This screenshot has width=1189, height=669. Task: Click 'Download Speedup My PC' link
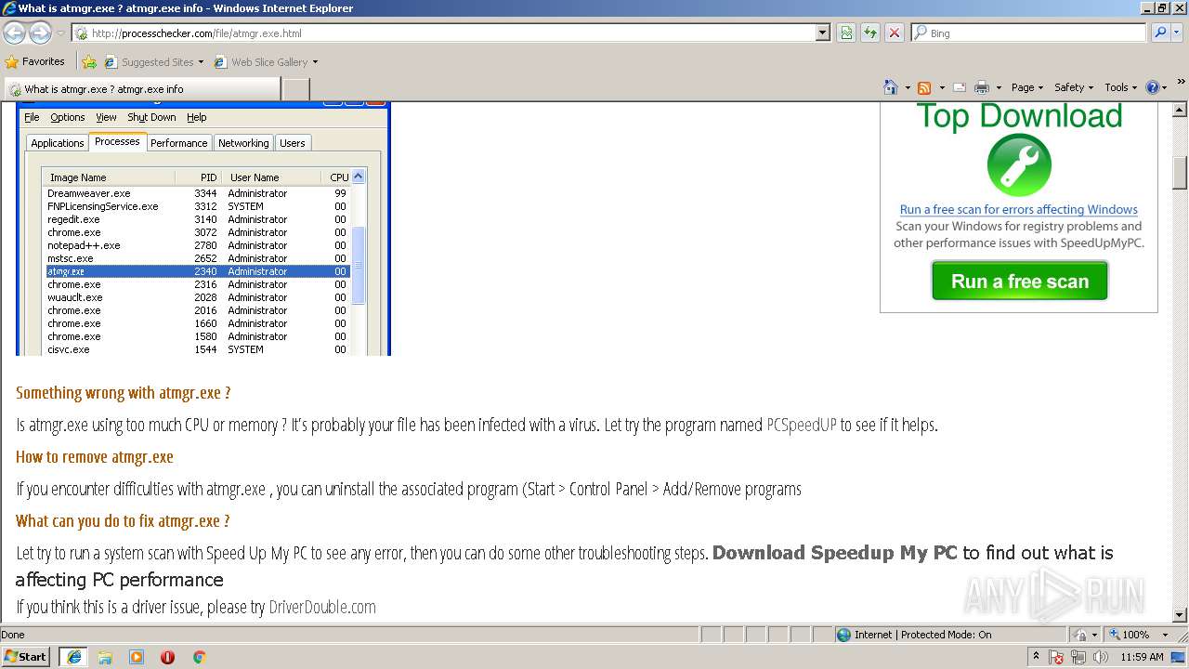click(834, 553)
